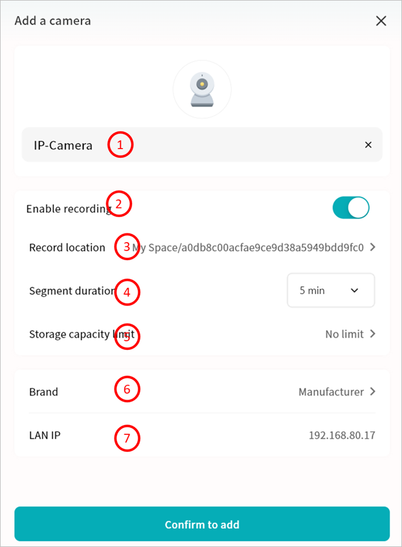
Task: Click the Enable recording label
Action: coord(67,209)
